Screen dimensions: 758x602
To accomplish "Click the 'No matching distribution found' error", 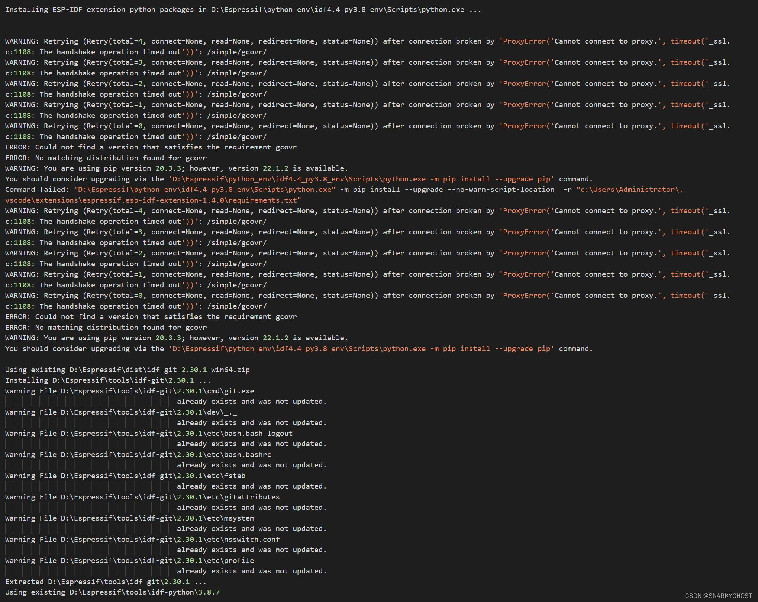I will [x=106, y=158].
